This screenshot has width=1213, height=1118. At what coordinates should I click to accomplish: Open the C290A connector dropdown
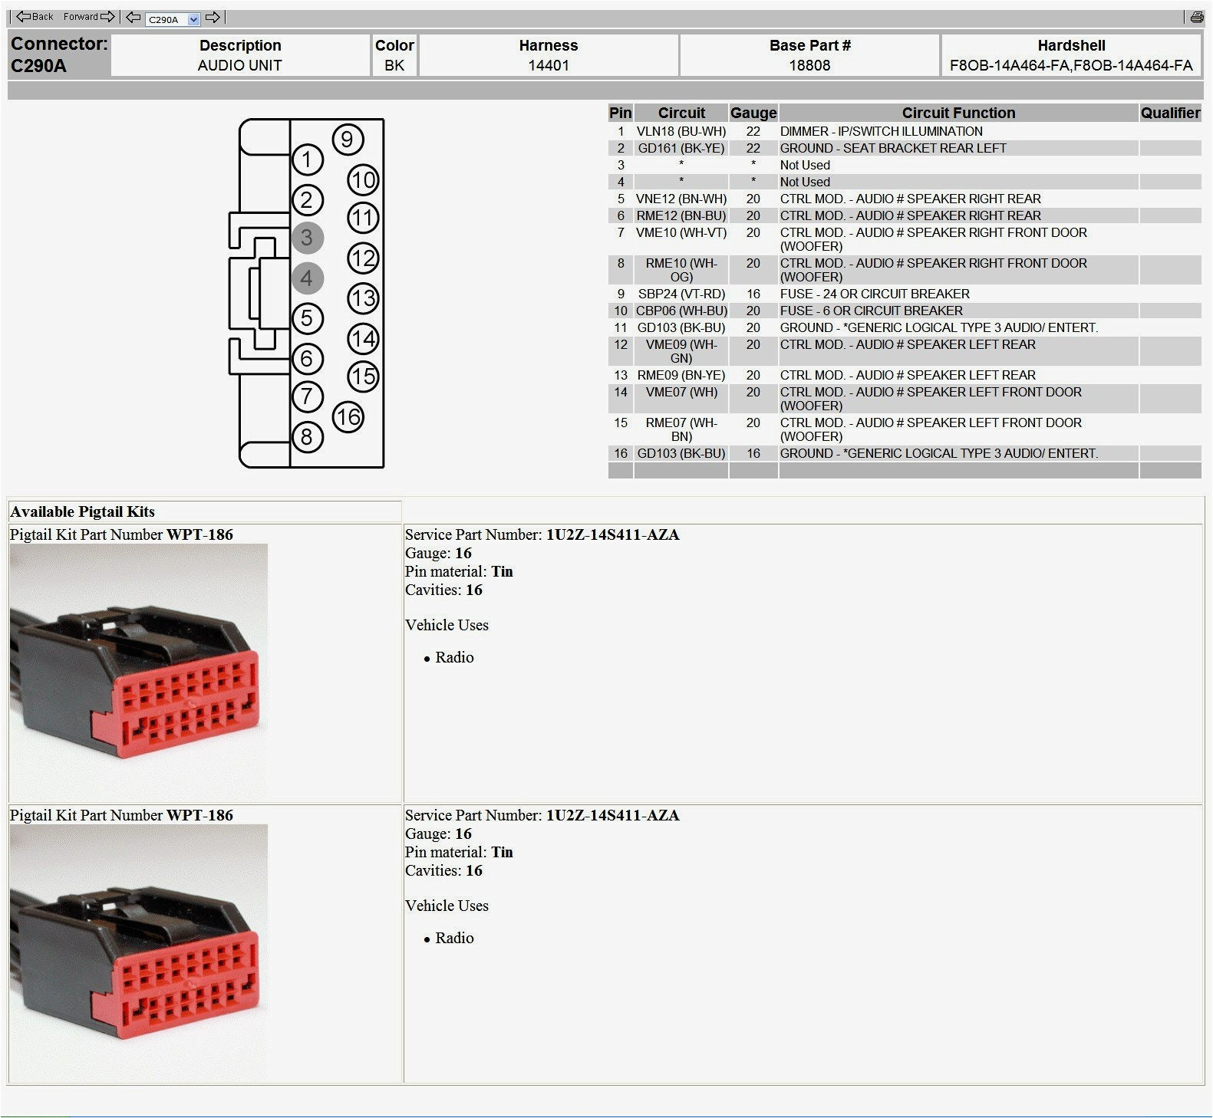click(193, 19)
